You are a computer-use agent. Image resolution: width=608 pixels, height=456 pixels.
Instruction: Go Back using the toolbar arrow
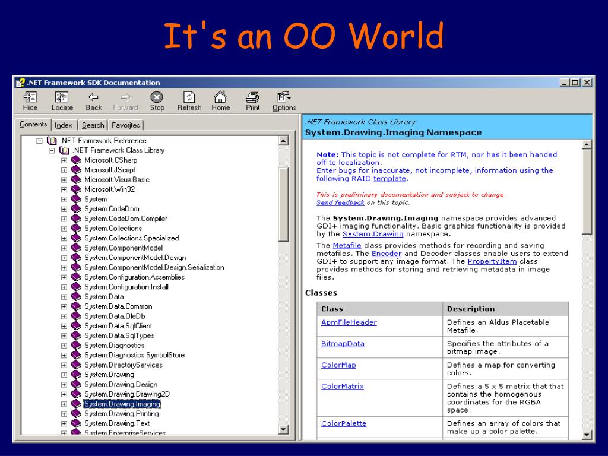click(x=93, y=97)
